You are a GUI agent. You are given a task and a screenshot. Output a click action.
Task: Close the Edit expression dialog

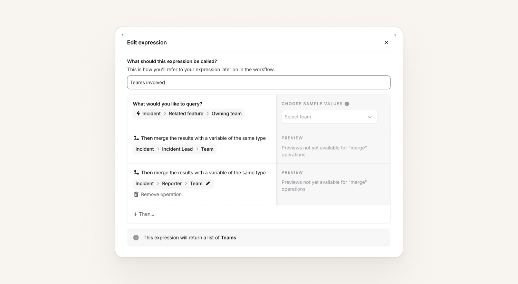click(386, 42)
